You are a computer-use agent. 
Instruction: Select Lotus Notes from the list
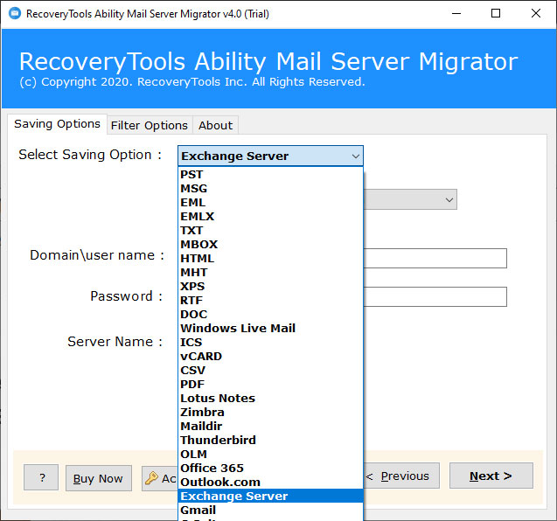tap(217, 399)
